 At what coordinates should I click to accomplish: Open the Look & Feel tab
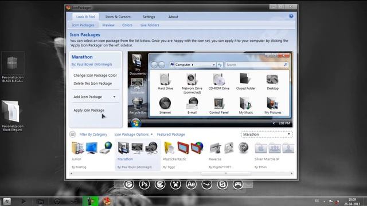(x=85, y=17)
